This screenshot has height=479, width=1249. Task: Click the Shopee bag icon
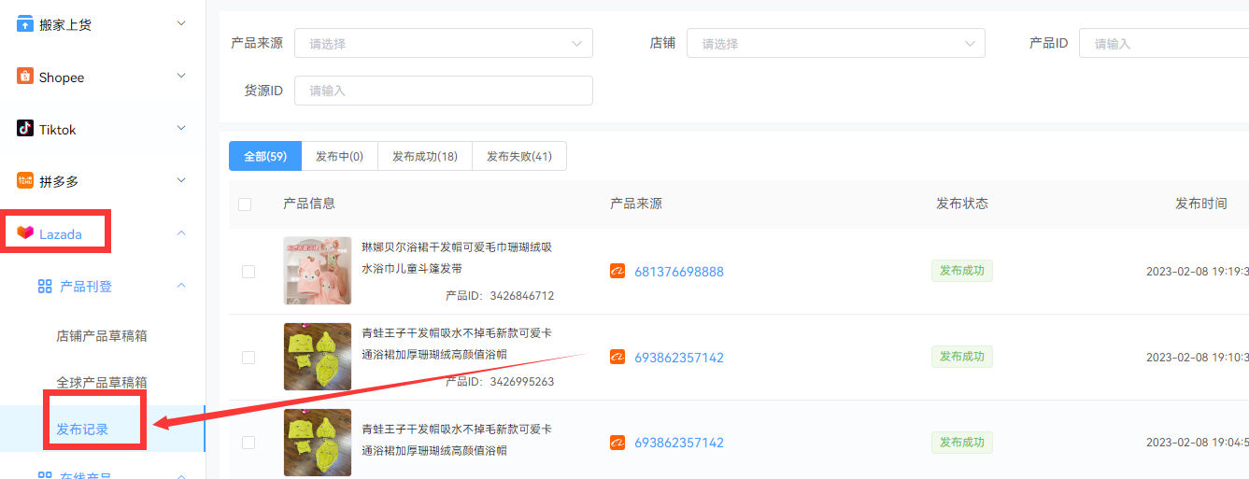25,77
